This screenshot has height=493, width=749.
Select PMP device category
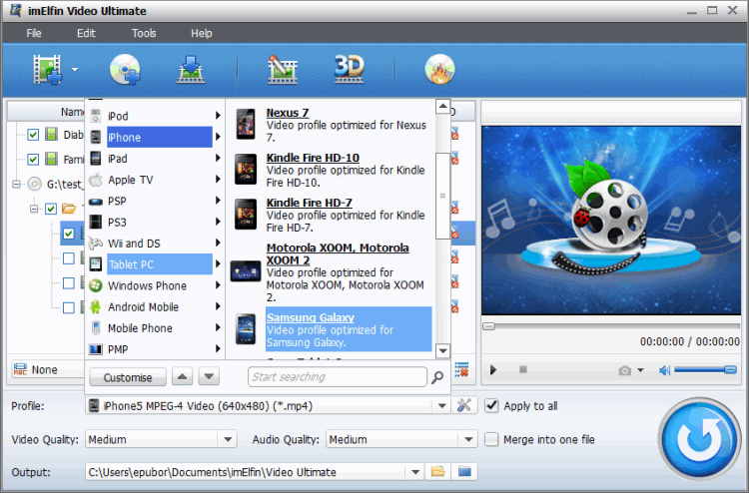pos(155,349)
